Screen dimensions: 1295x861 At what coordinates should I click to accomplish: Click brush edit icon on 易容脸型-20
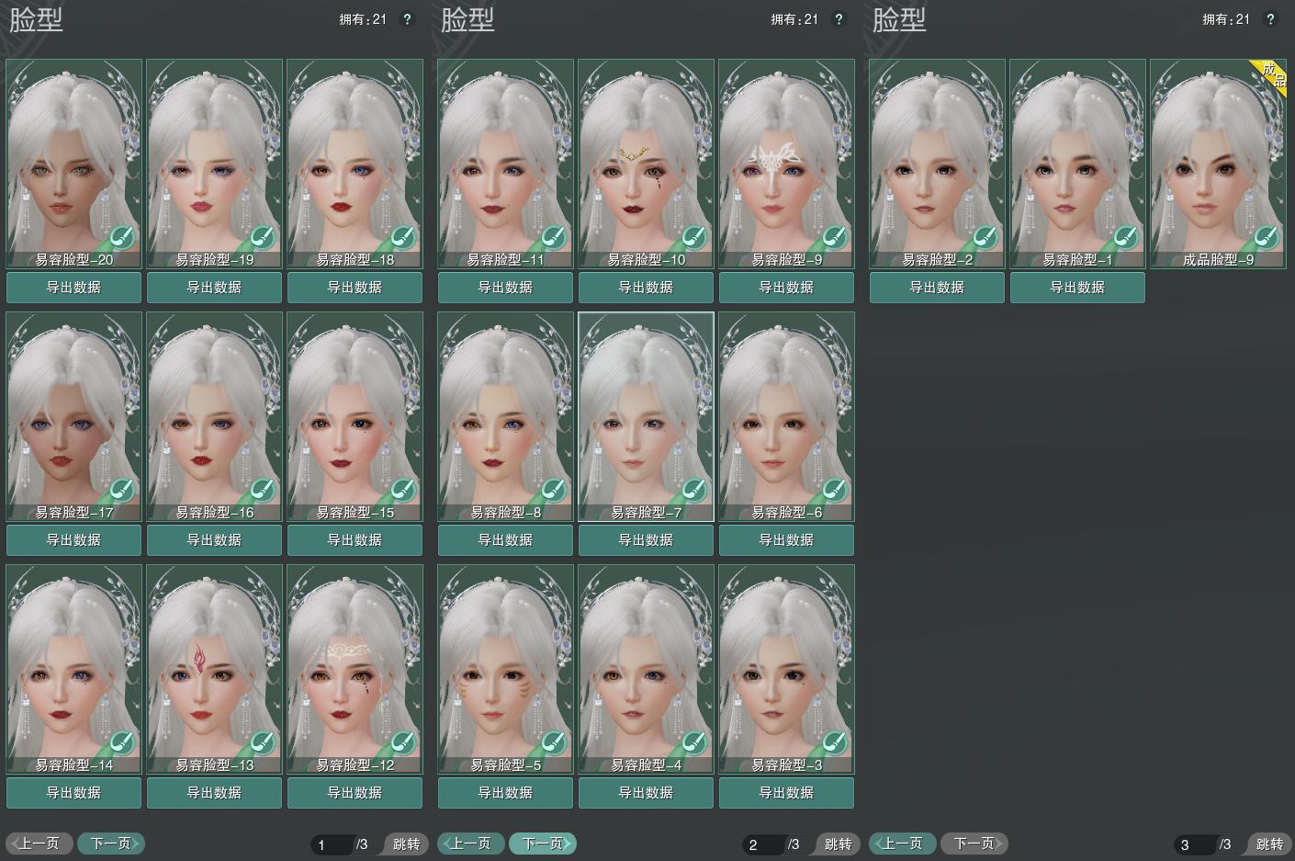coord(122,237)
